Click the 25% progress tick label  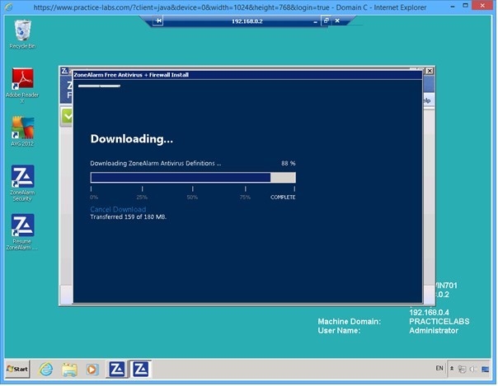(142, 198)
